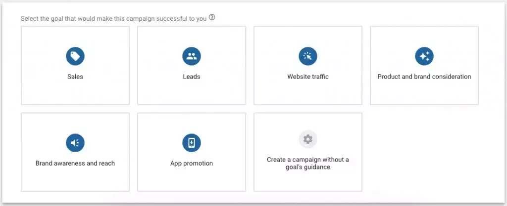507x206 pixels.
Task: Select the Sales goal card
Action: click(75, 65)
